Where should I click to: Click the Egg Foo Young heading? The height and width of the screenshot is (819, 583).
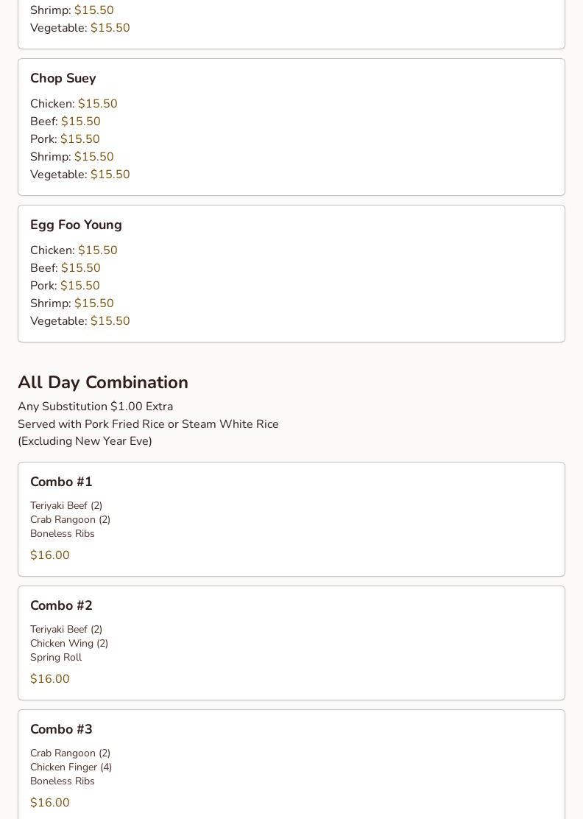tap(76, 225)
